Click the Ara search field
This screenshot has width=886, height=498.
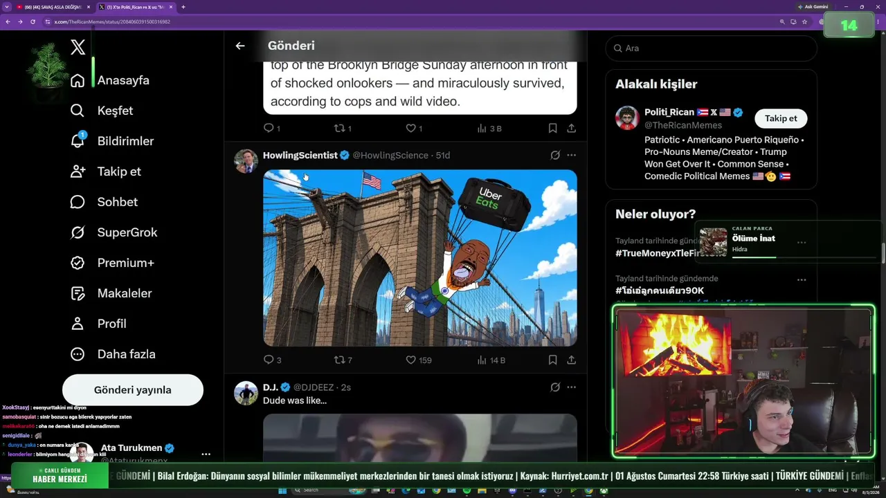tap(712, 48)
